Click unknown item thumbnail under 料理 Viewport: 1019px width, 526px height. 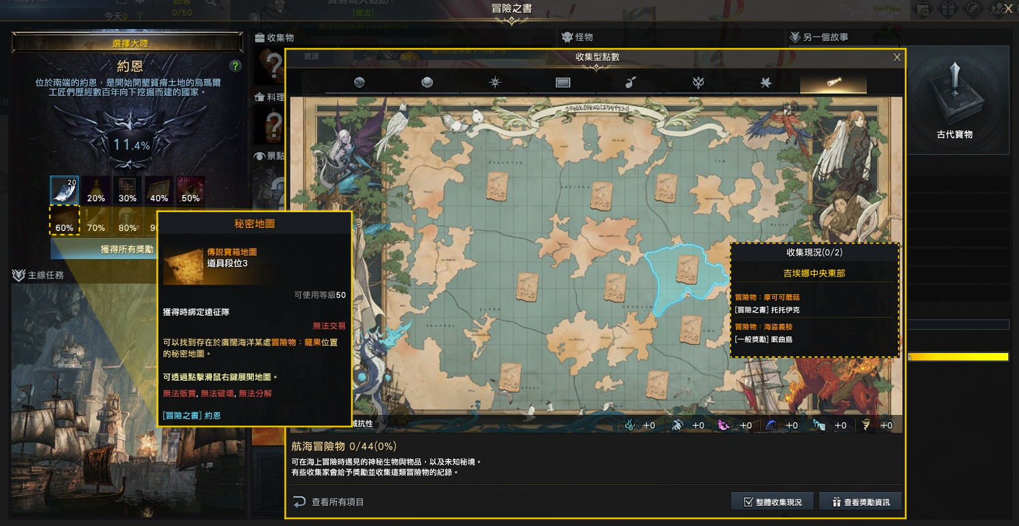pos(270,125)
